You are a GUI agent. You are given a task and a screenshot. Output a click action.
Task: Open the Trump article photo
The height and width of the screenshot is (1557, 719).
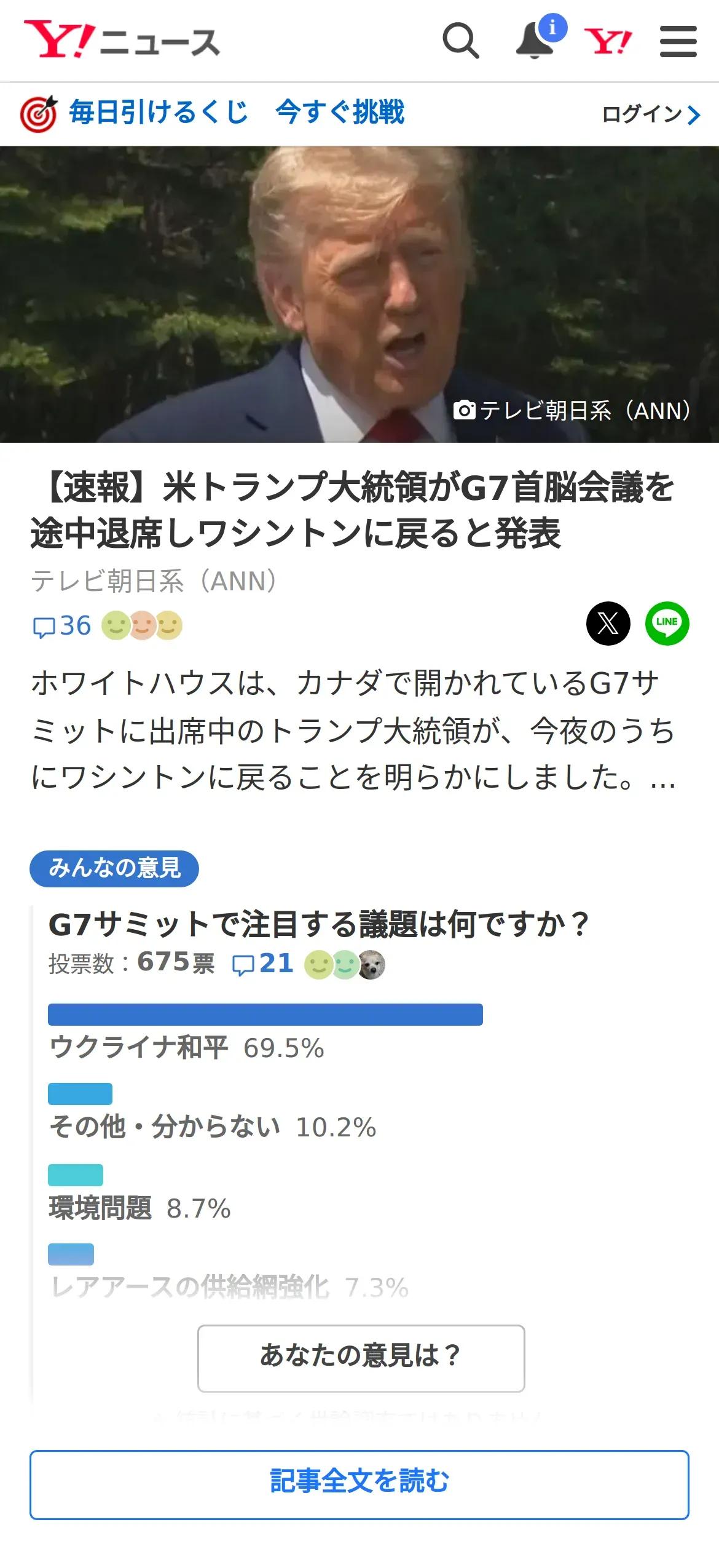point(359,294)
